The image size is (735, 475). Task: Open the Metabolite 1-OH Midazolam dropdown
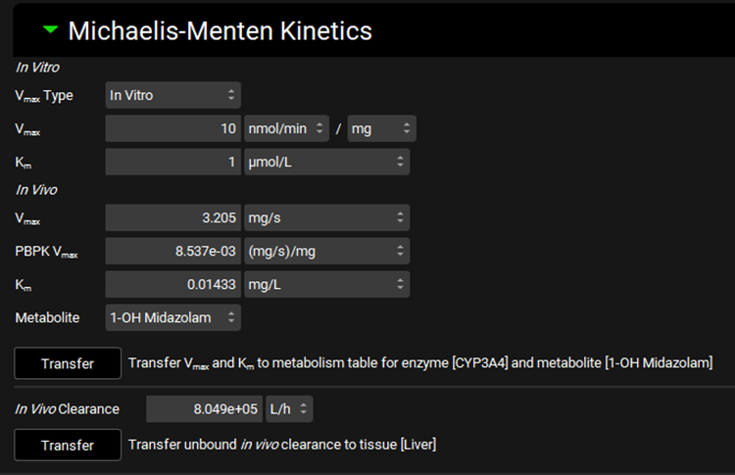[x=172, y=317]
